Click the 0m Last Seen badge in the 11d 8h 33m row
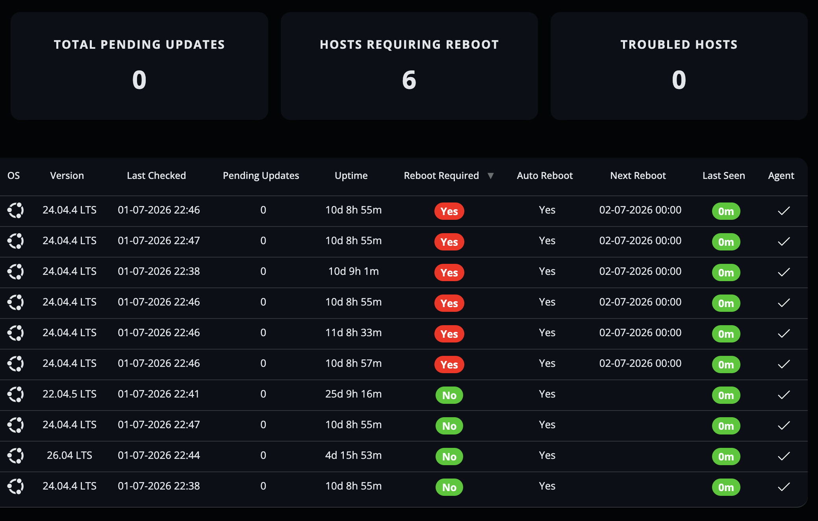The width and height of the screenshot is (818, 521). pyautogui.click(x=726, y=334)
